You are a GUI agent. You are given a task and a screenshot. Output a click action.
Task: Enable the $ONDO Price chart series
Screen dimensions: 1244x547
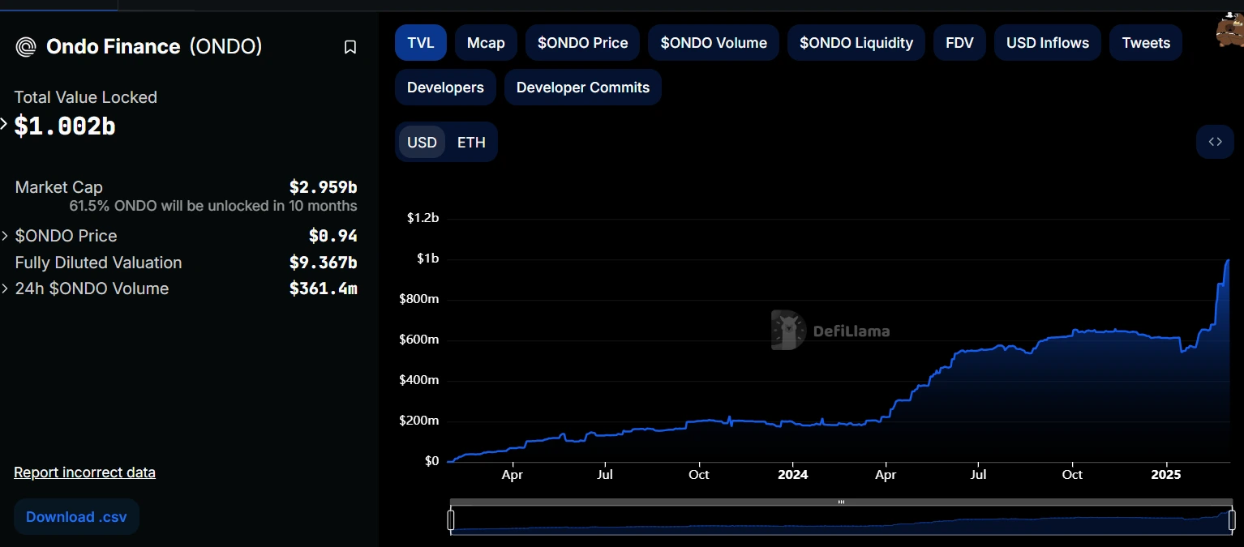(582, 43)
